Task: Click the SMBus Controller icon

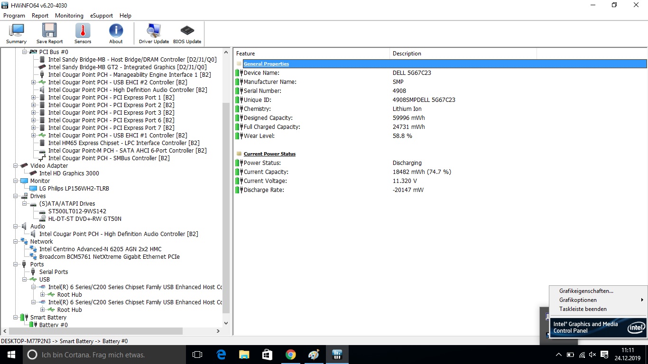Action: 43,158
